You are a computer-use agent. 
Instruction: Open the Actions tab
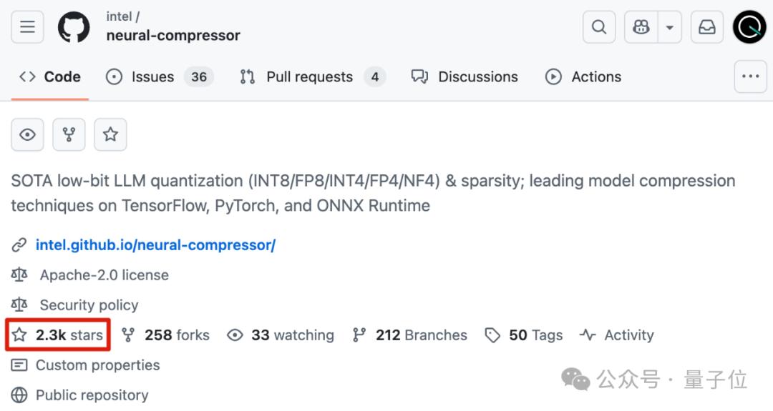(x=583, y=76)
